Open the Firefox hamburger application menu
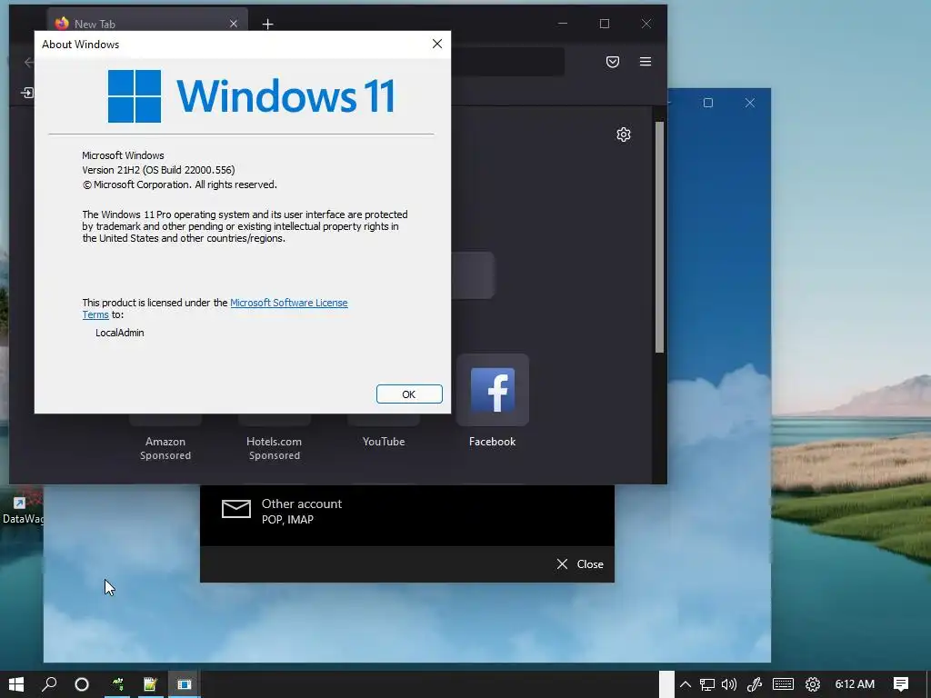 pos(646,62)
